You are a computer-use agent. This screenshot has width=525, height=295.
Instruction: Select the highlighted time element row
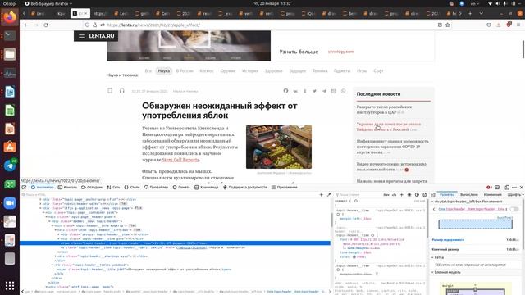pyautogui.click(x=175, y=243)
